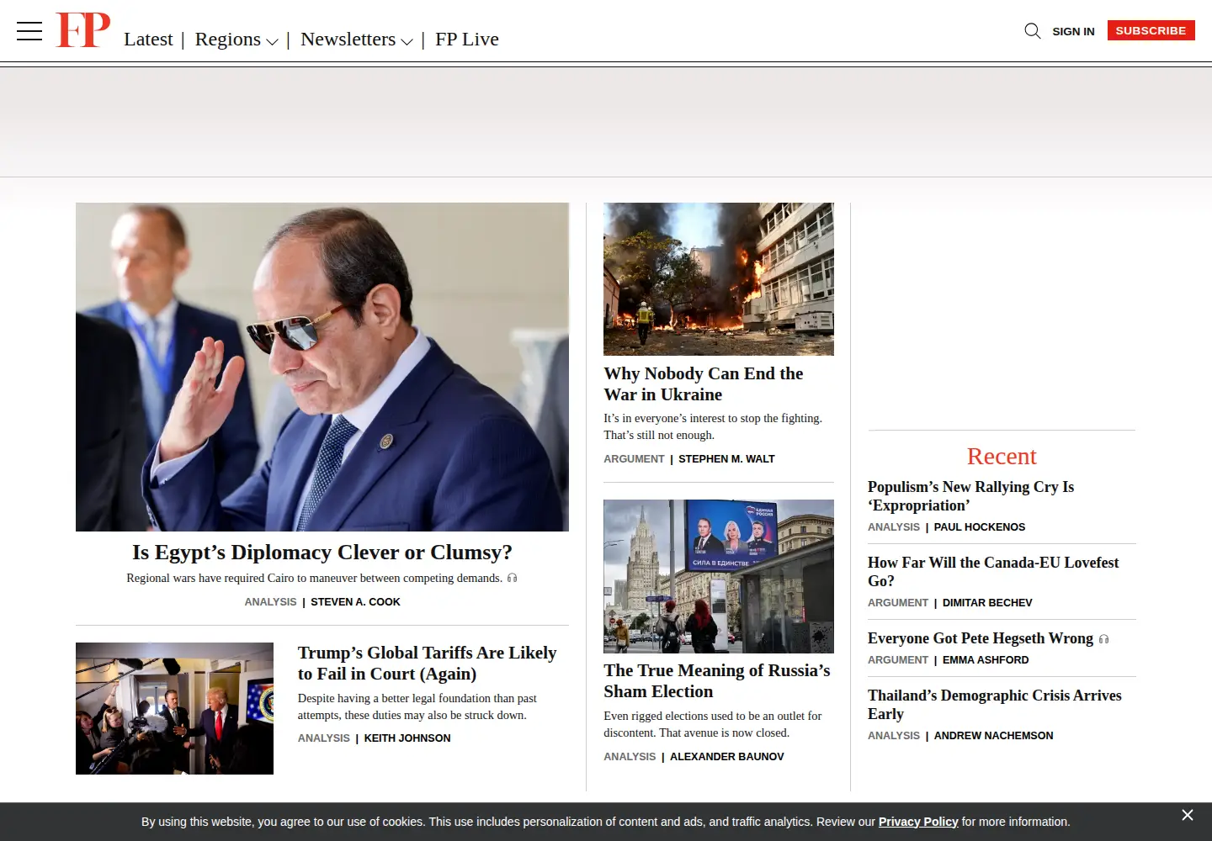Open 'Thailand's Demographic Crisis Arrives Early'
1212x841 pixels.
pyautogui.click(x=995, y=704)
